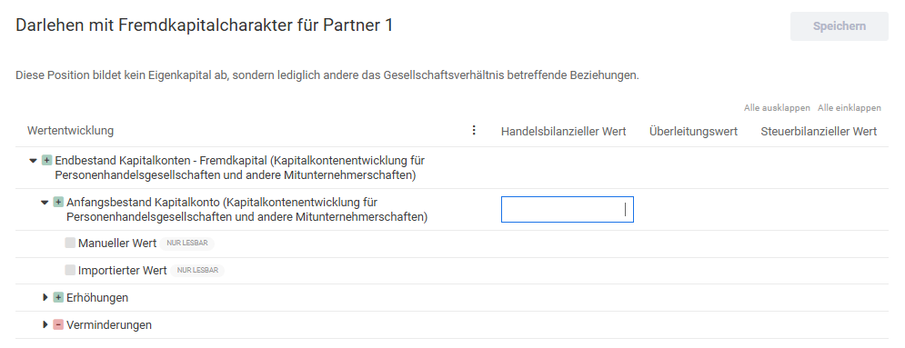This screenshot has width=905, height=348.
Task: Expand the Erhöhungen row
Action: pos(45,297)
